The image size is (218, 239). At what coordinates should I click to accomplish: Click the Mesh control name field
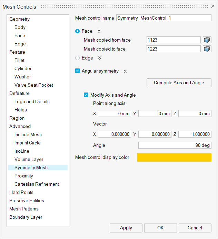tap(163, 18)
